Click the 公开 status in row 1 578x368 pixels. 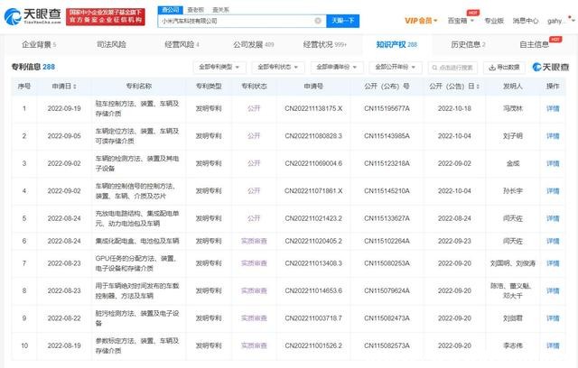(254, 108)
